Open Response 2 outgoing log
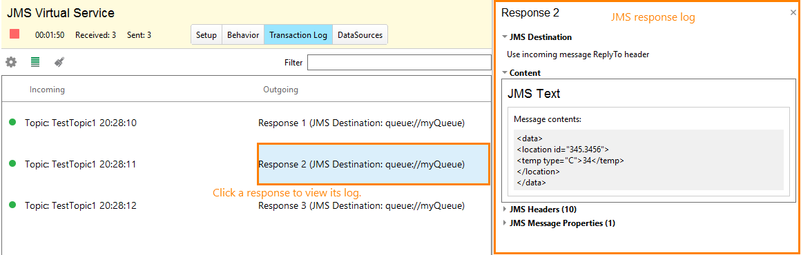The width and height of the screenshot is (801, 255). pos(374,164)
